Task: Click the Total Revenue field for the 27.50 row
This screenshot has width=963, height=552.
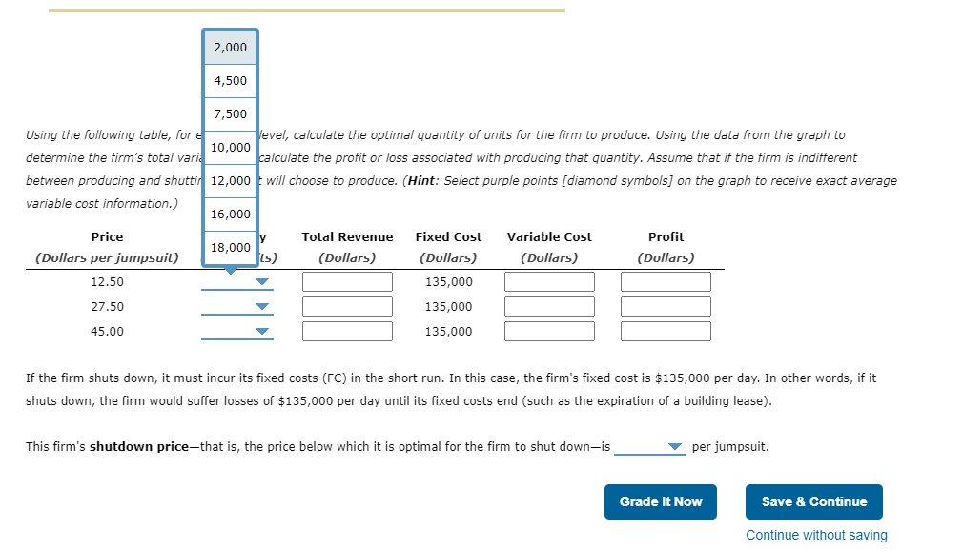Action: pyautogui.click(x=347, y=305)
